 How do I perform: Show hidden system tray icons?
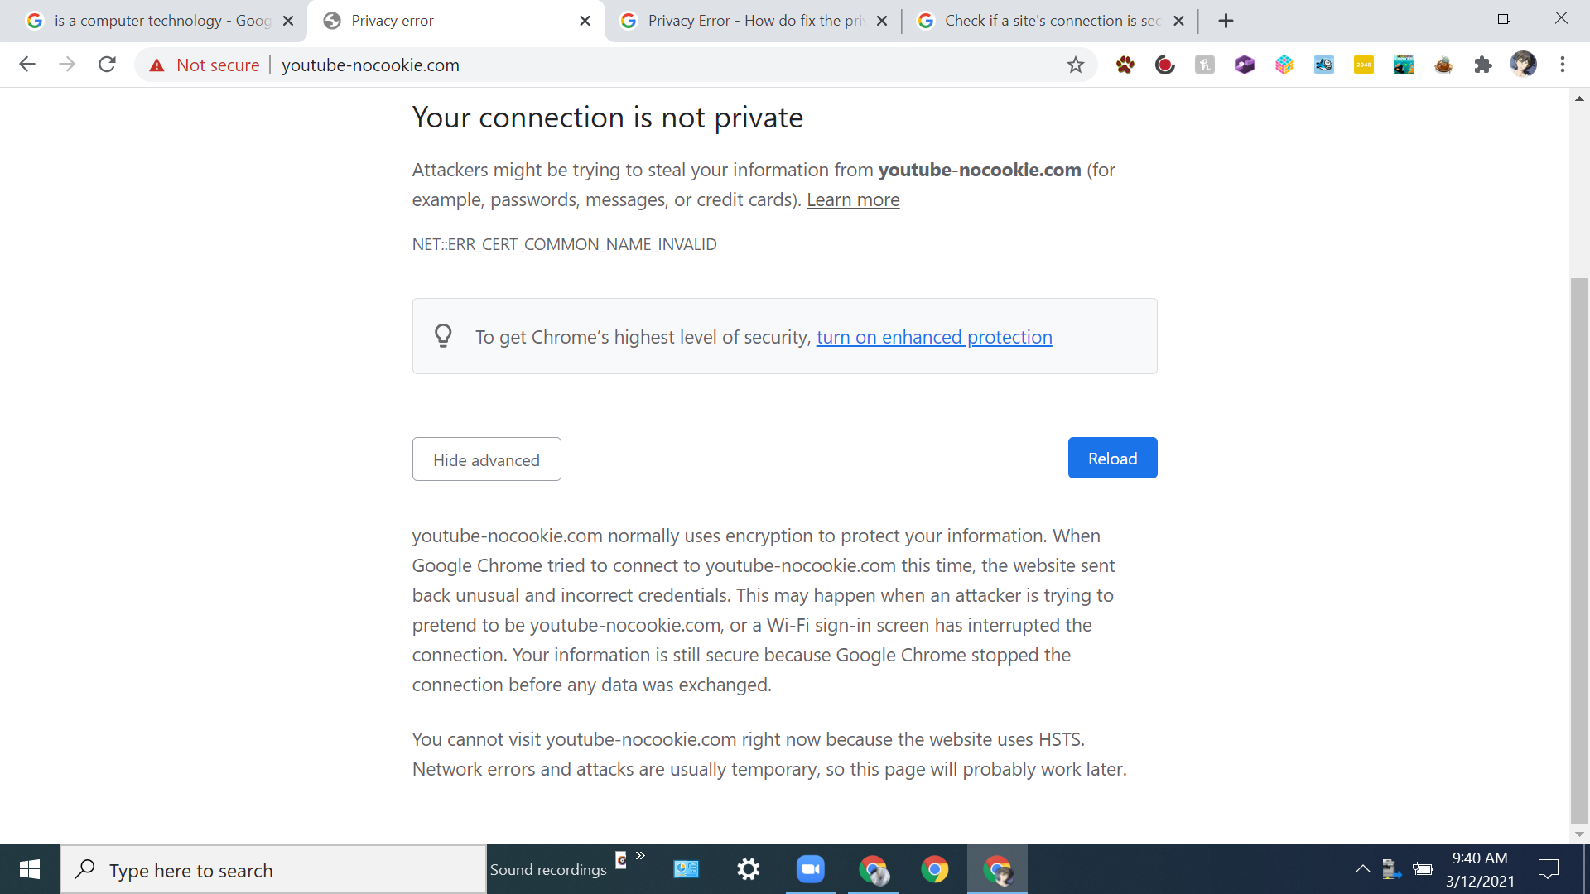(1362, 869)
